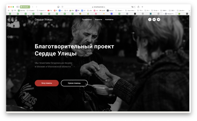
Task: Toggle the Safari sidebar icon
Action: pos(18,7)
